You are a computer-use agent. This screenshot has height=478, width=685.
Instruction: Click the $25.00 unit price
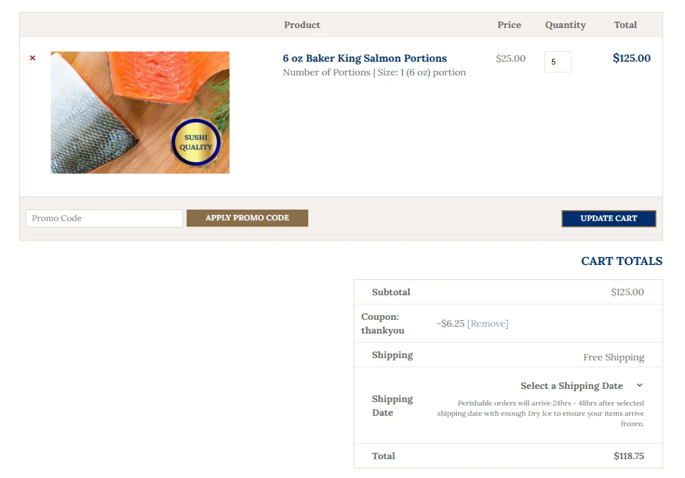(x=511, y=58)
